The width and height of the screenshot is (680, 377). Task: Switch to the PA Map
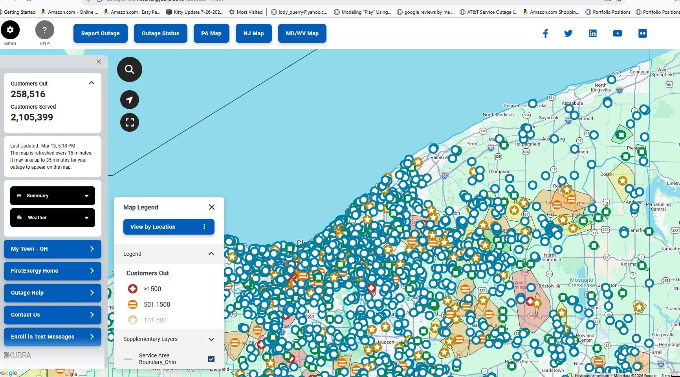click(211, 33)
